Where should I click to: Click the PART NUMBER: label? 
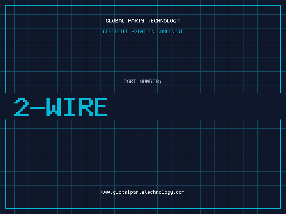click(142, 81)
